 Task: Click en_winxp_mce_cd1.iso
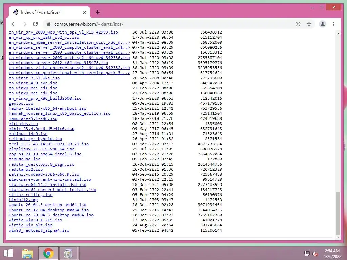[x=33, y=88]
